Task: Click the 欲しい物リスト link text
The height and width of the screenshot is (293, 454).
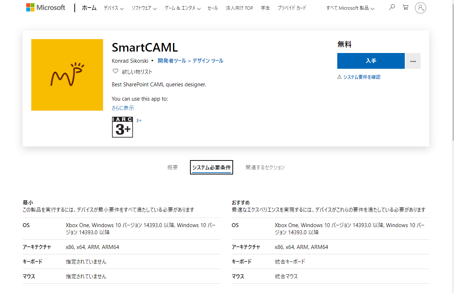Action: [137, 72]
